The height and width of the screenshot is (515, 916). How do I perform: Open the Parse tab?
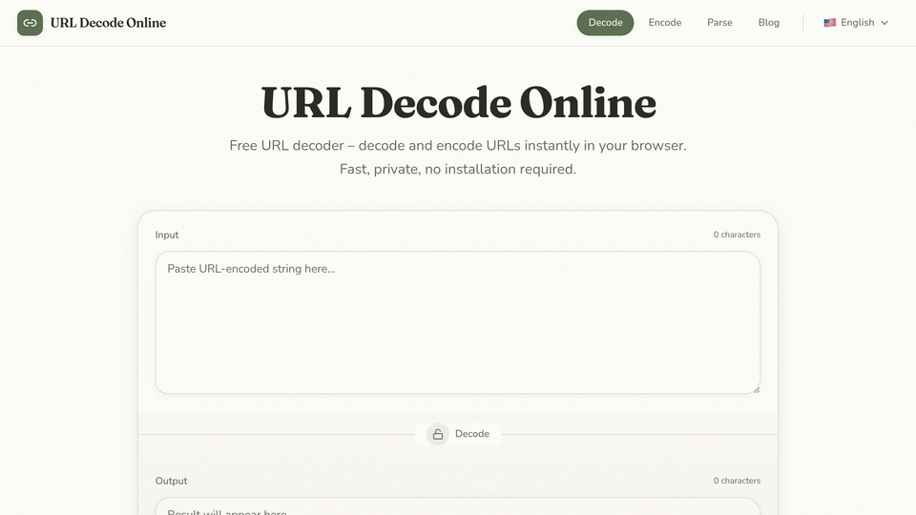click(719, 23)
